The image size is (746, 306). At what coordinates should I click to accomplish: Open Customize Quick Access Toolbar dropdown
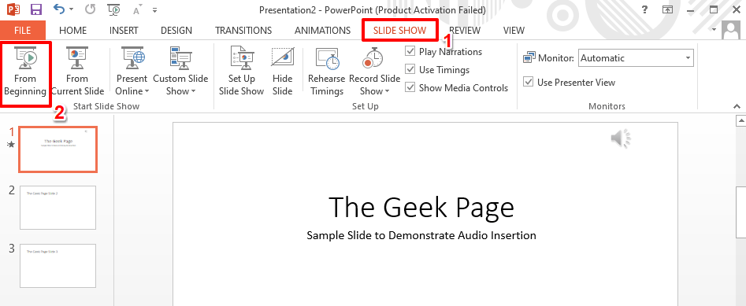pos(154,10)
